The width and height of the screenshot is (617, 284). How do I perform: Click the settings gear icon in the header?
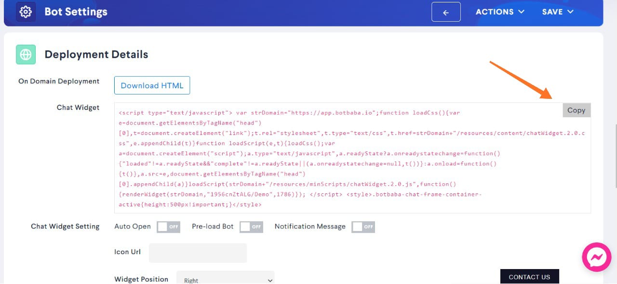[25, 11]
